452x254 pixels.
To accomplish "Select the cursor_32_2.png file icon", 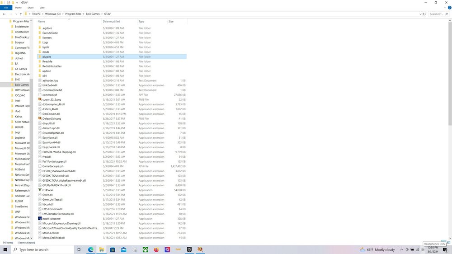I will coord(40,99).
